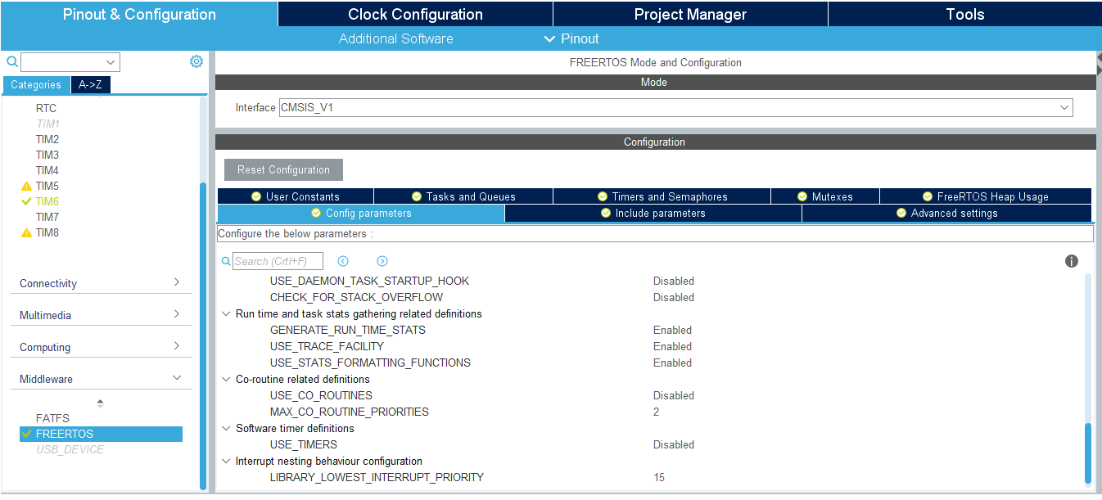Click the settings gear icon in categories panel
1102x500 pixels.
[196, 61]
